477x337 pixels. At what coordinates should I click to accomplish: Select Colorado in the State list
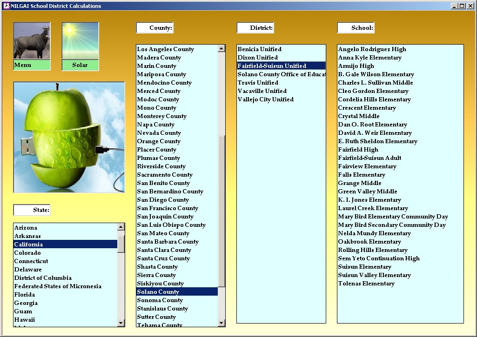point(27,253)
